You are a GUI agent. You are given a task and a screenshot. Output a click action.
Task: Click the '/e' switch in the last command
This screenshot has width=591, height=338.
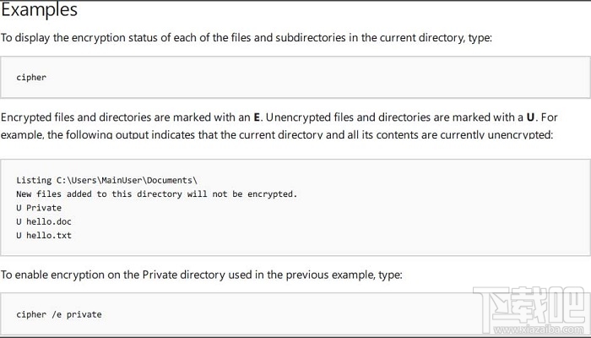click(x=57, y=314)
